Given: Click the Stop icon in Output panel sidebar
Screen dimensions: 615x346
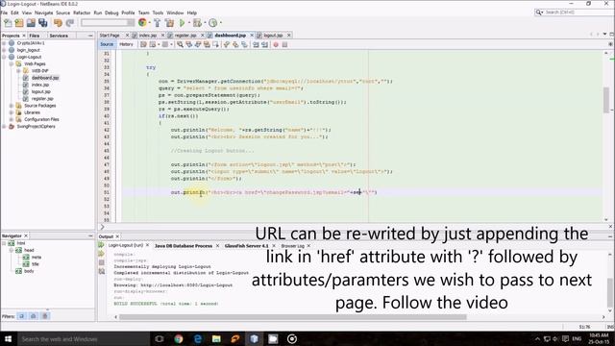Looking at the screenshot, I should point(101,262).
